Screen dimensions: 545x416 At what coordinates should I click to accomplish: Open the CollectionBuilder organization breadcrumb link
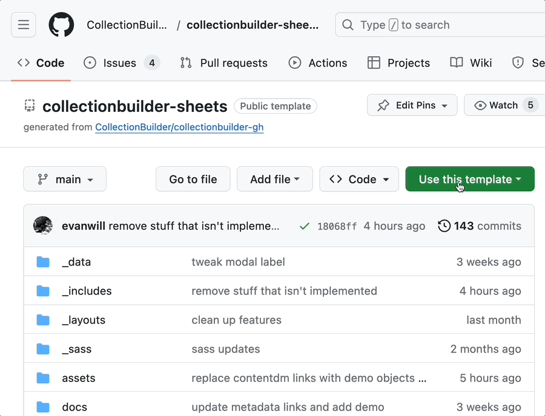click(127, 25)
